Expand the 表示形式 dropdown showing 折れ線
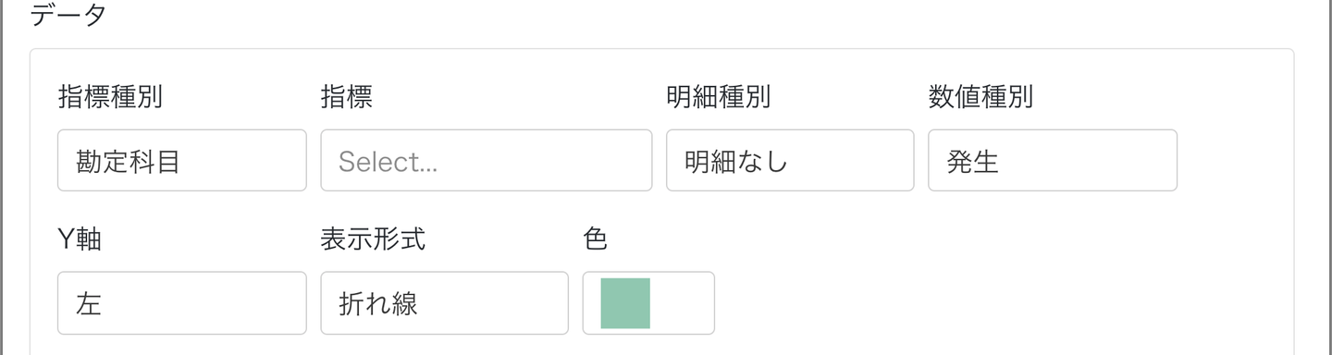Viewport: 1332px width, 355px height. (444, 302)
